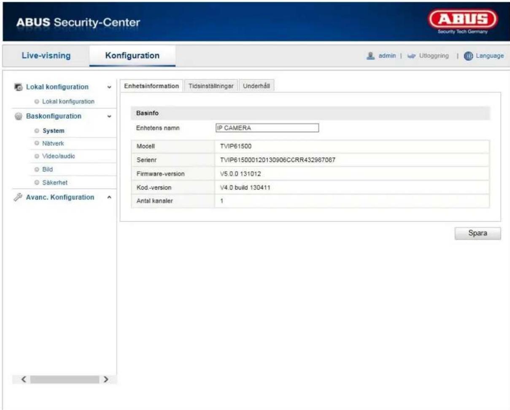Click the Baskonfiguration gear icon
The height and width of the screenshot is (410, 510).
18,116
